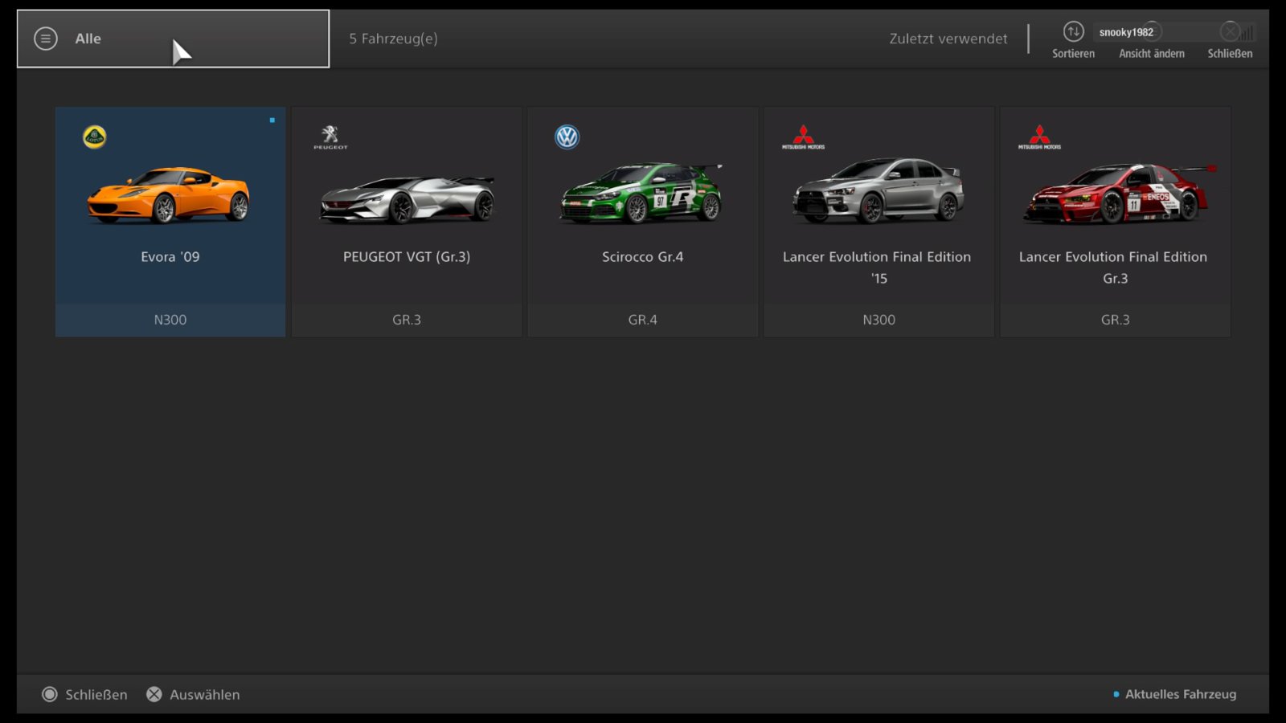Click the Peugeot lion logo

tap(330, 137)
